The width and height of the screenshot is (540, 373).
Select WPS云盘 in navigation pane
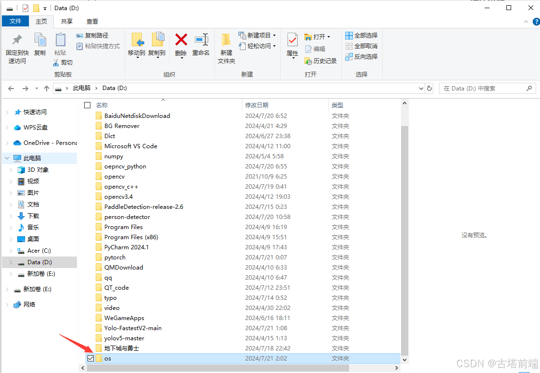(36, 128)
